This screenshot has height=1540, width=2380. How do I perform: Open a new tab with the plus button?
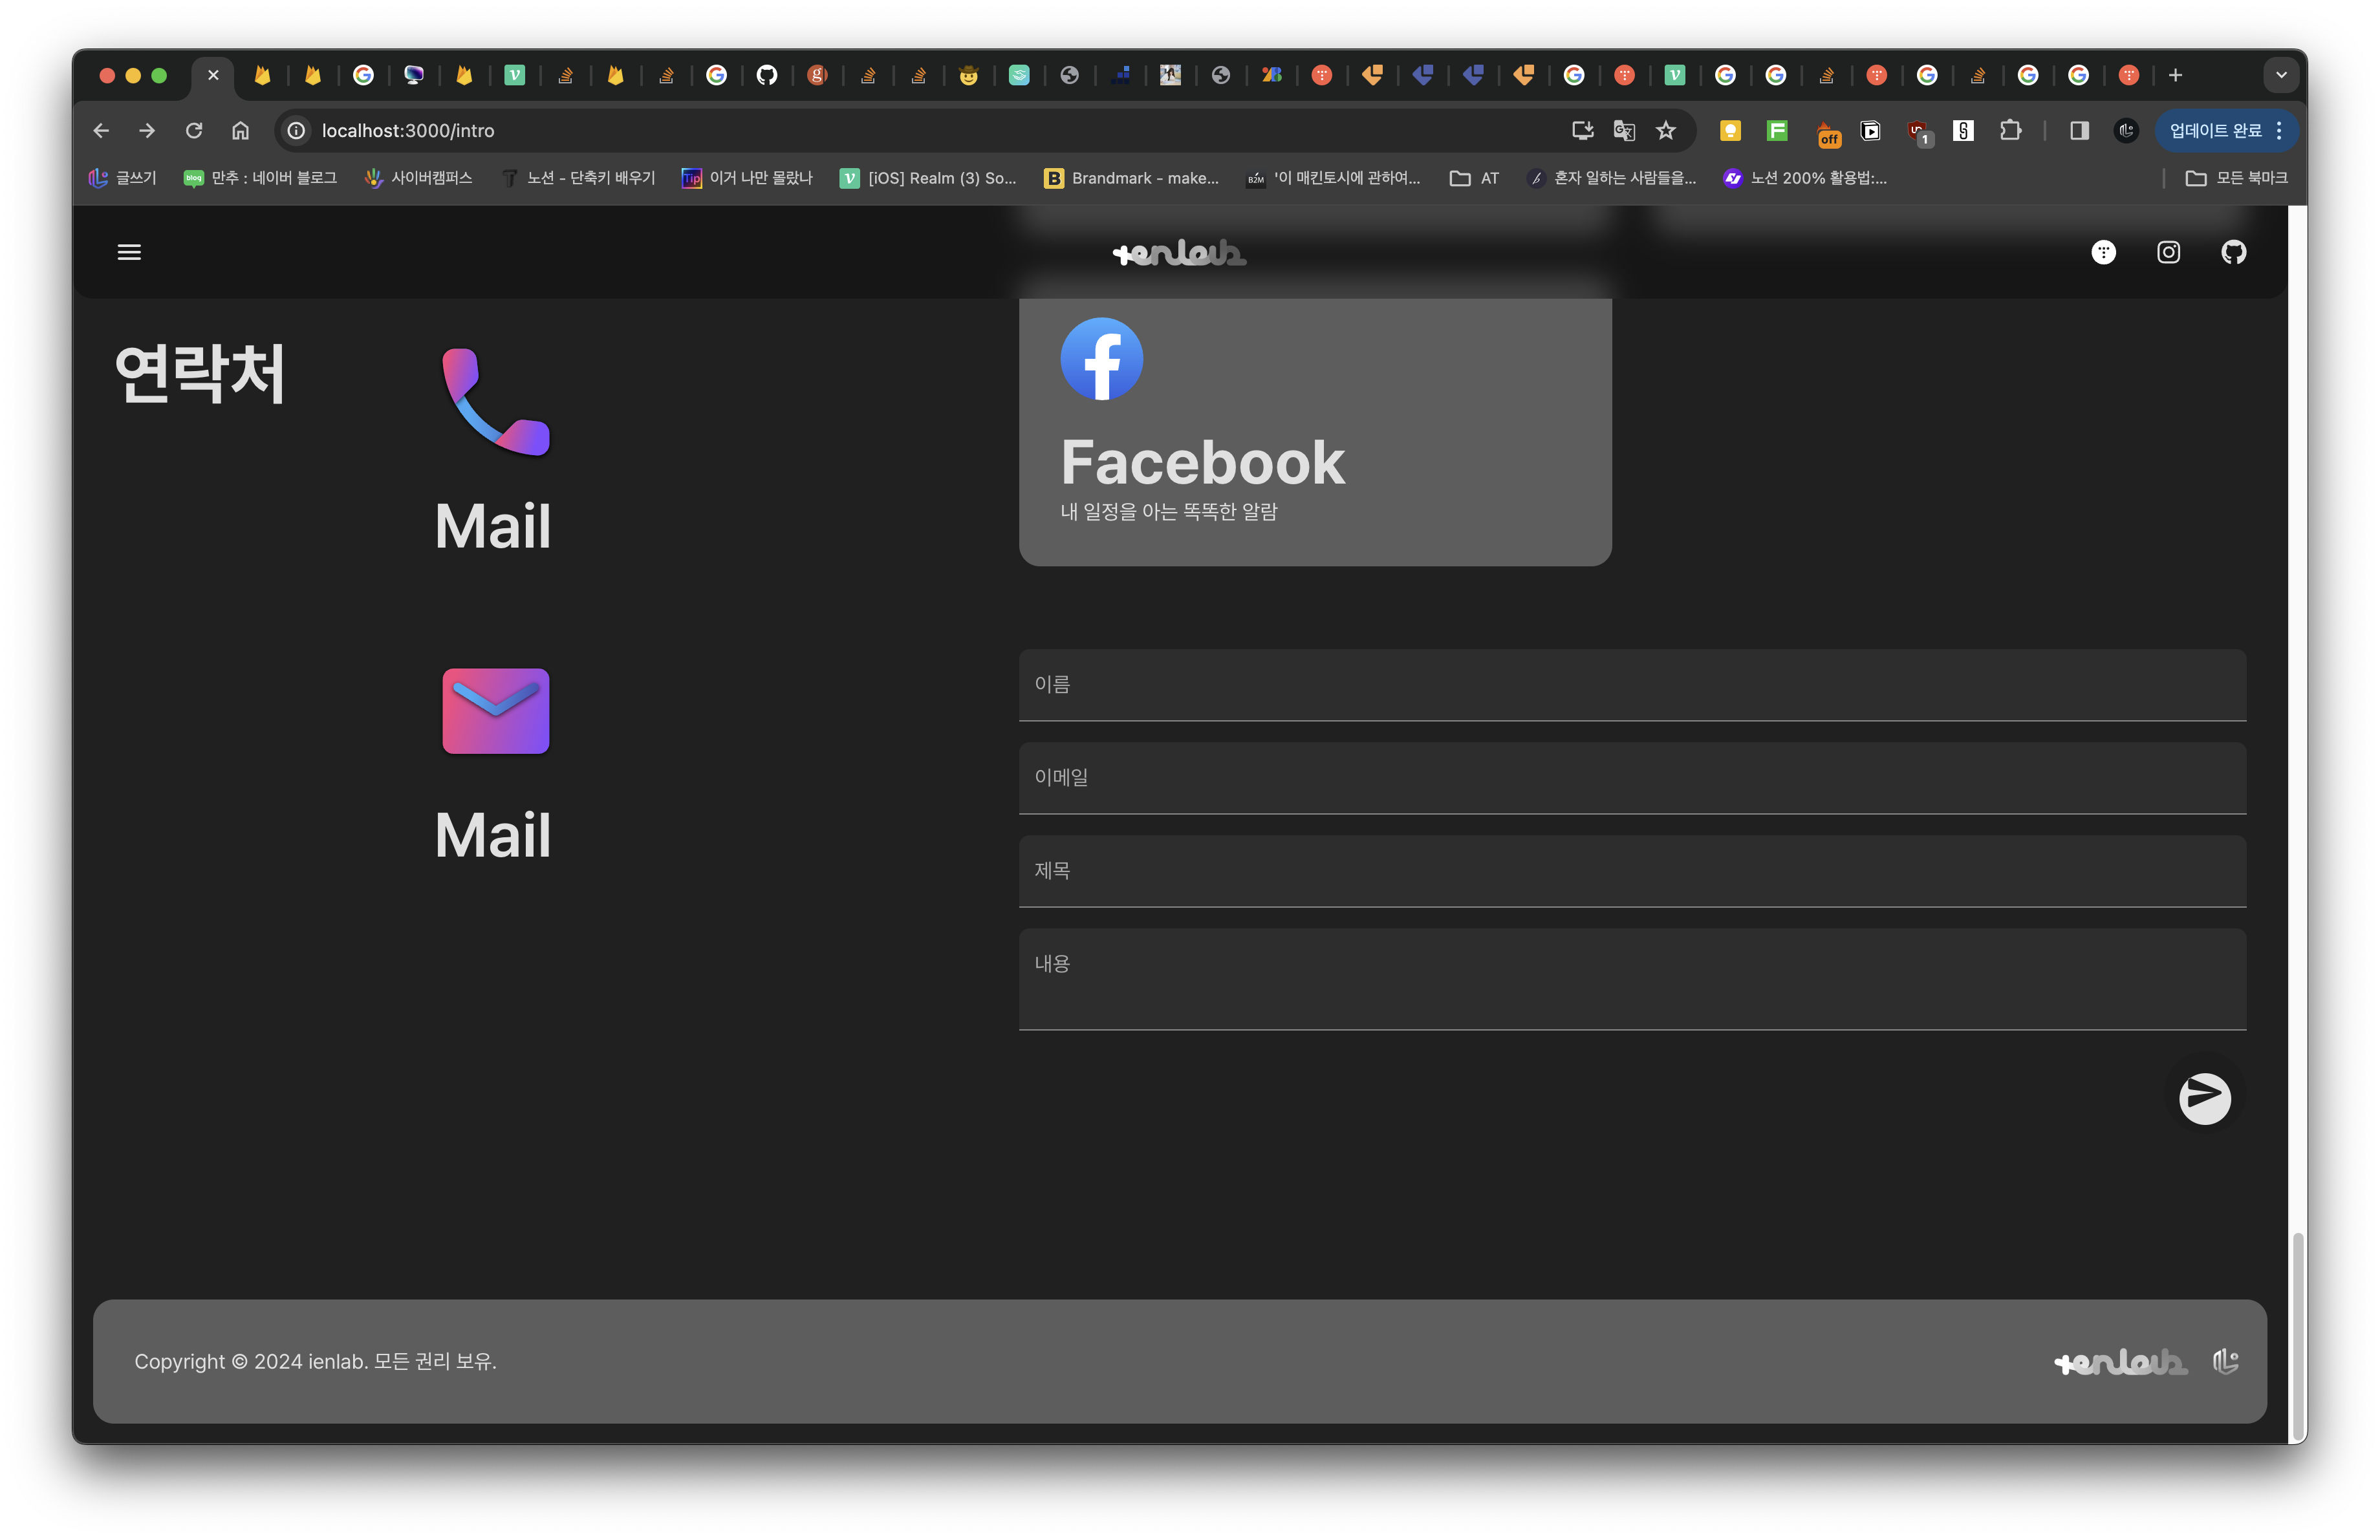click(2175, 75)
